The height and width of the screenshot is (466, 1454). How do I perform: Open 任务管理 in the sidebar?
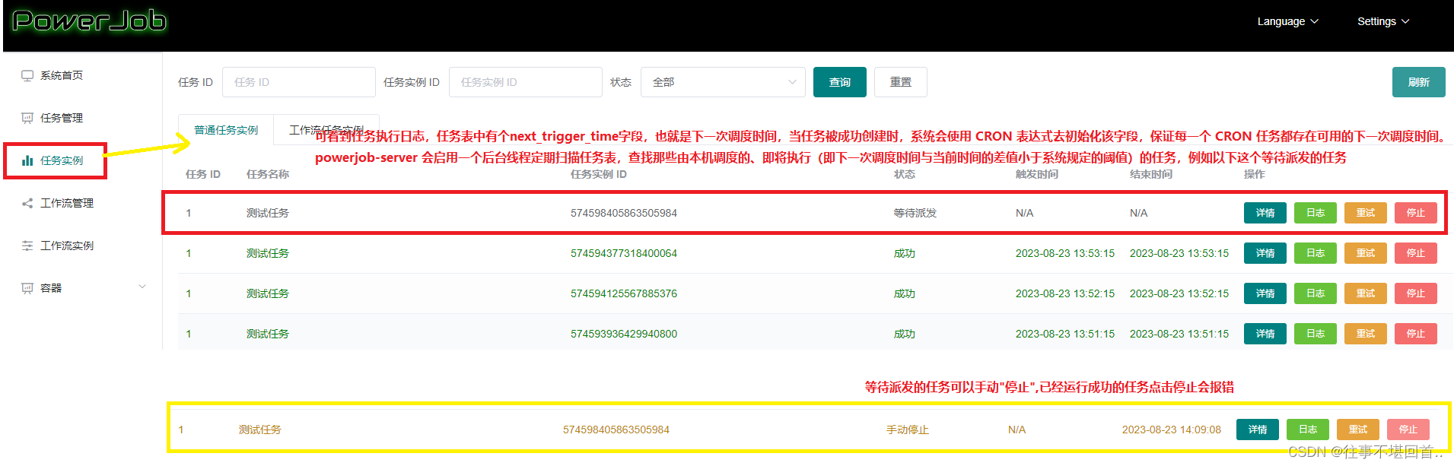(62, 118)
